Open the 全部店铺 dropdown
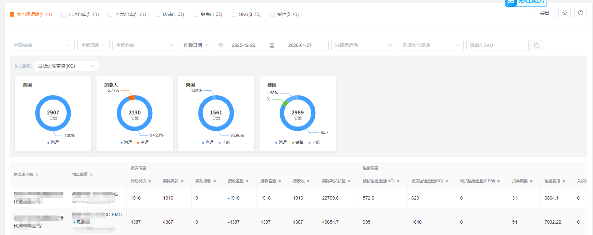Image resolution: width=593 pixels, height=235 pixels. click(x=42, y=45)
